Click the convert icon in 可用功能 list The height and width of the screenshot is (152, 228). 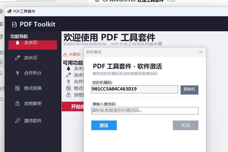tap(69, 88)
